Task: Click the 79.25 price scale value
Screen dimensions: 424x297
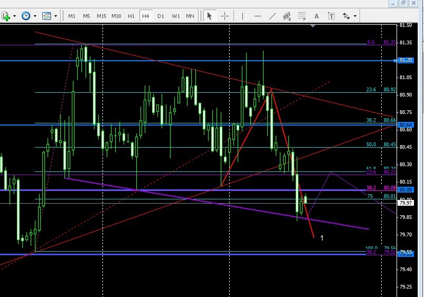Action: tap(406, 287)
